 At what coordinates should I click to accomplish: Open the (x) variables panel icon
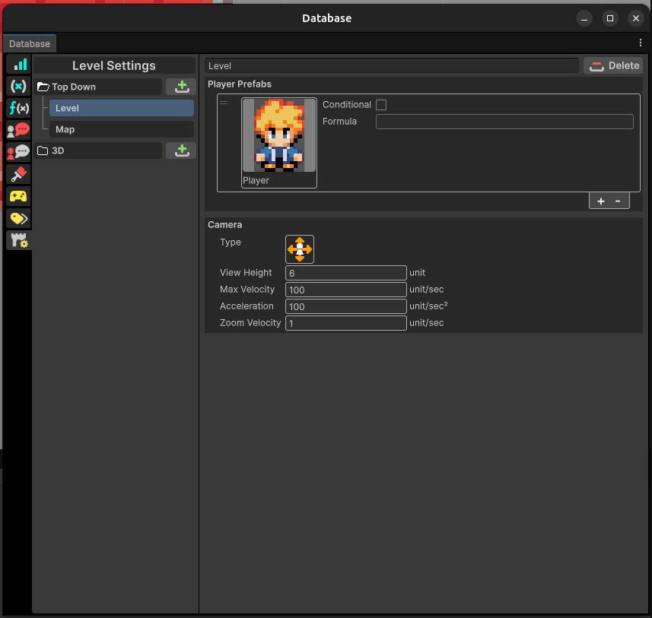click(17, 86)
